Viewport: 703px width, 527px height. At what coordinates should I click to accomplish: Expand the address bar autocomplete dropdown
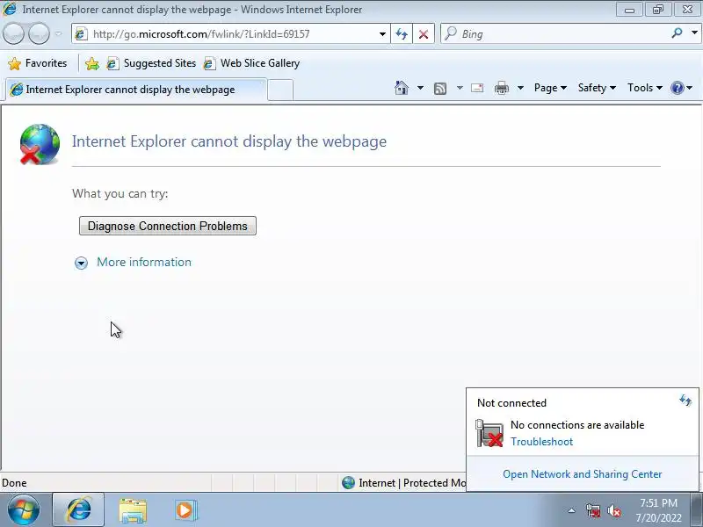pyautogui.click(x=382, y=34)
